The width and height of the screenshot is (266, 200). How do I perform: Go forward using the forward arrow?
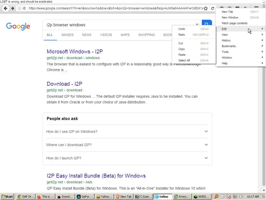pos(12,8)
